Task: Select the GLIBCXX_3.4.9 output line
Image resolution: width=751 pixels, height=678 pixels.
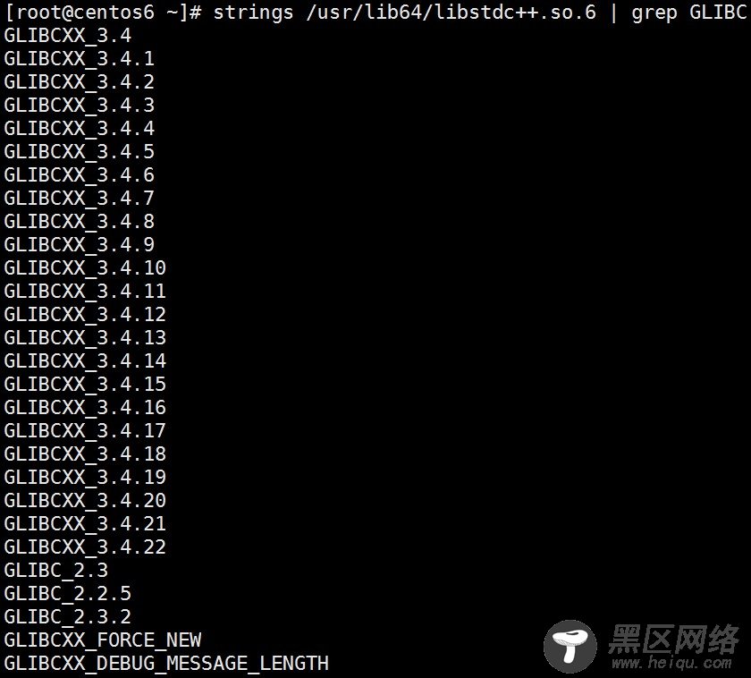Action: (x=79, y=245)
